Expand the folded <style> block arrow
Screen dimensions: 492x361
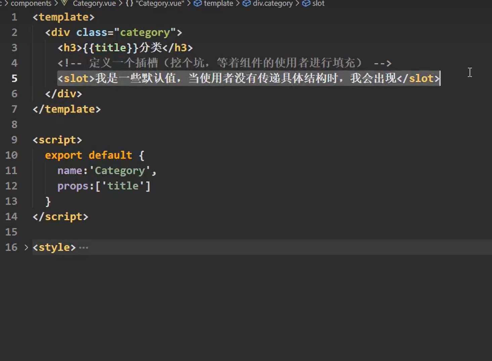click(x=26, y=247)
